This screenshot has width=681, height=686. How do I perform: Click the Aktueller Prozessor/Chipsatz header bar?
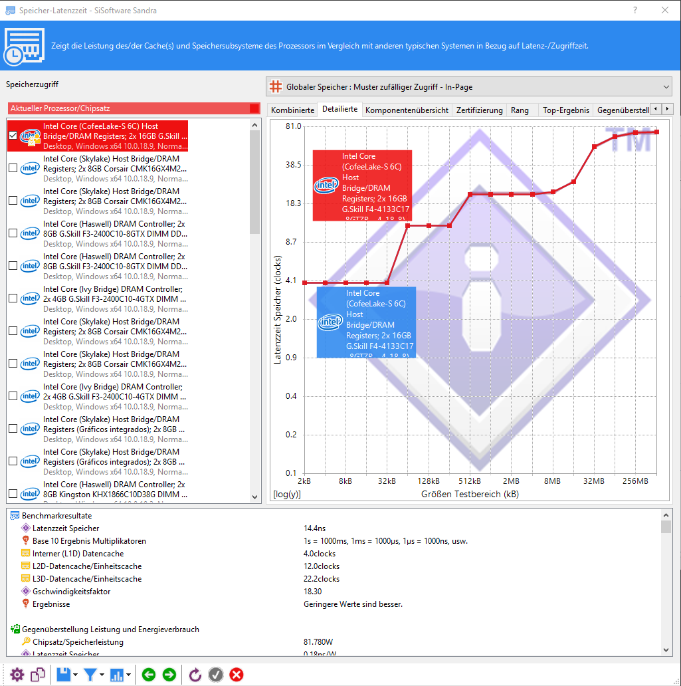click(134, 108)
